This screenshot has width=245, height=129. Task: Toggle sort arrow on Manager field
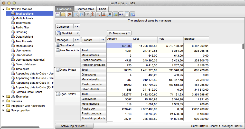pos(75,40)
